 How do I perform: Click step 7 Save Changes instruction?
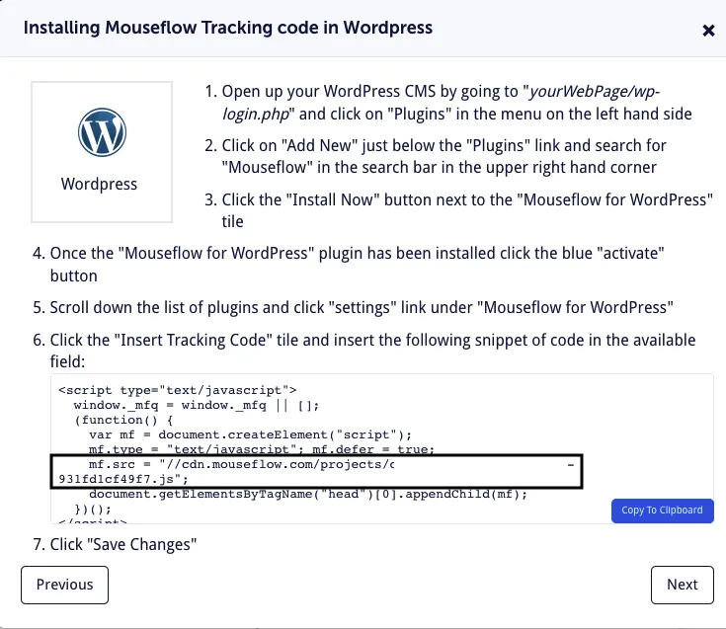[x=115, y=544]
